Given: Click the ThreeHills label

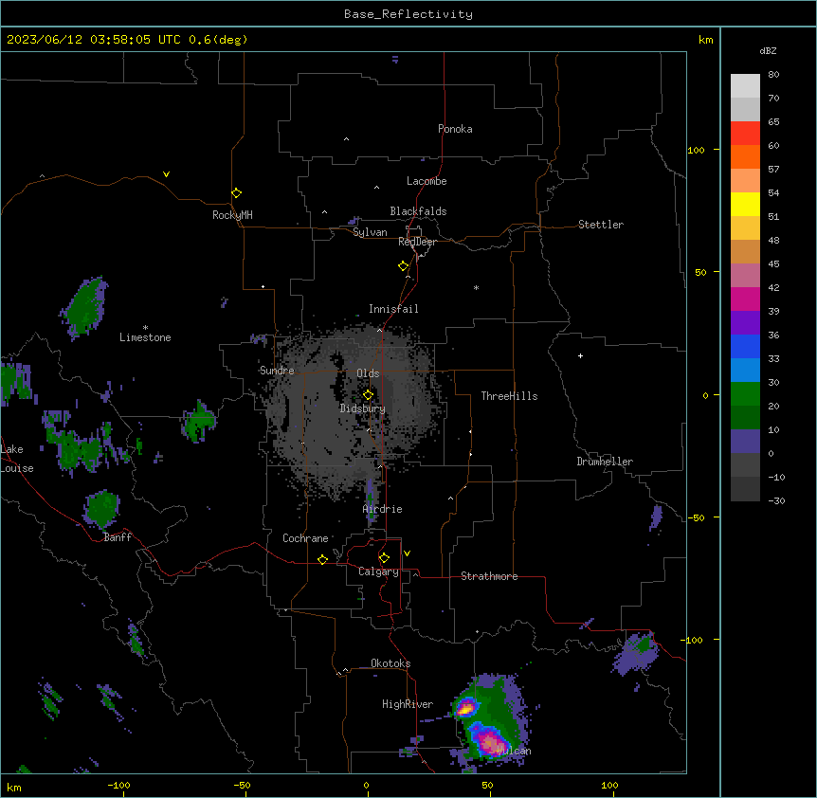Looking at the screenshot, I should coord(509,396).
